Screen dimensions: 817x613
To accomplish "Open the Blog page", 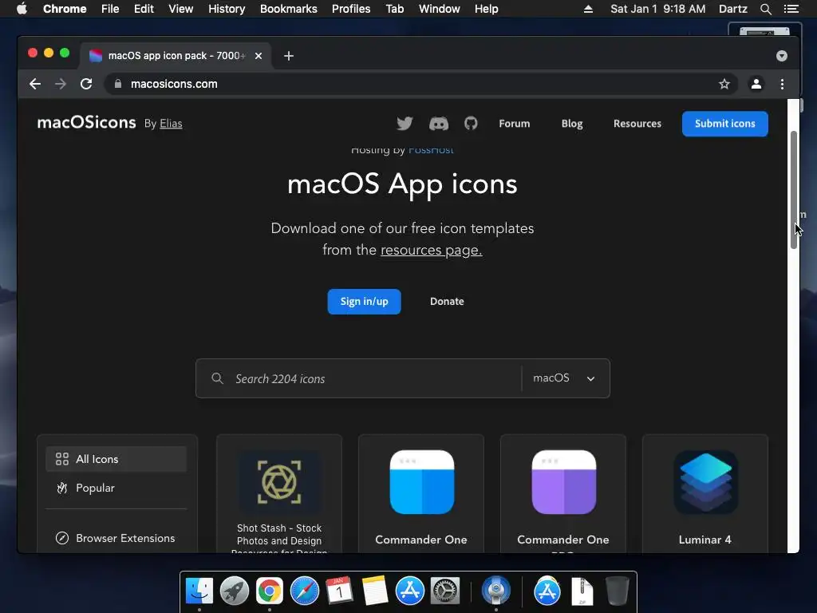I will point(571,124).
